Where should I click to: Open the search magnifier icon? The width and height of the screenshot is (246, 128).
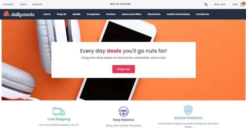(206, 4)
